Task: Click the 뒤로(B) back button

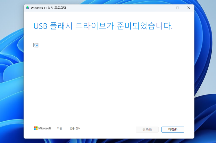Action: [147, 129]
